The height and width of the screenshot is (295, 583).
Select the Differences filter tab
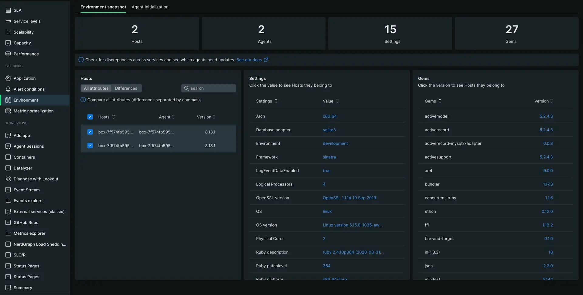tap(126, 88)
